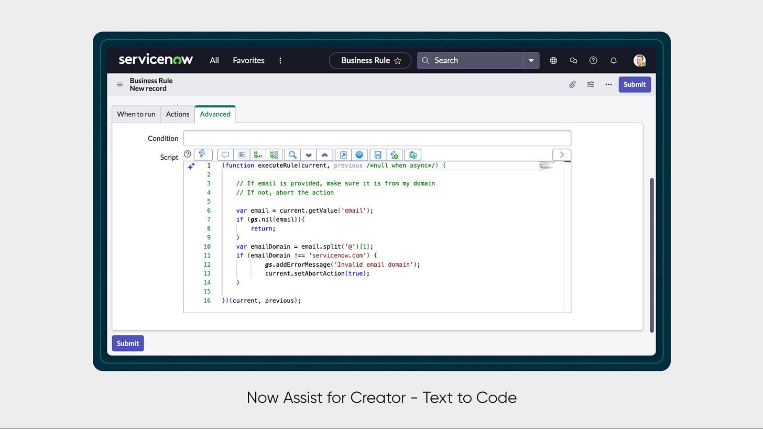
Task: Open the notifications bell
Action: point(613,60)
